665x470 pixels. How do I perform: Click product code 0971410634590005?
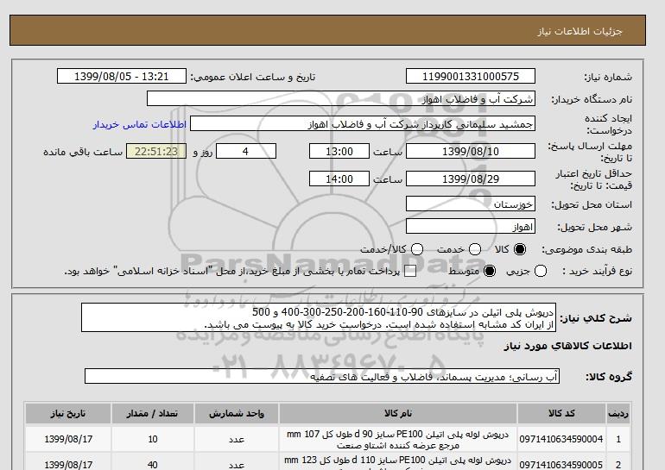(561, 465)
